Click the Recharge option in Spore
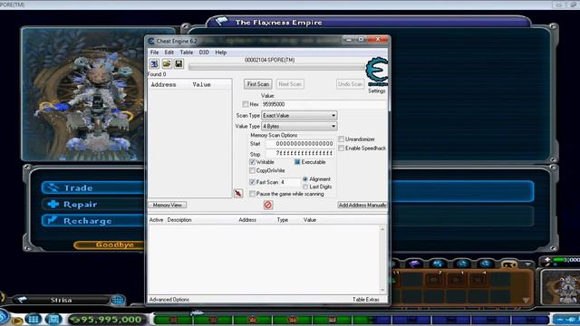The image size is (580, 326). [x=92, y=221]
